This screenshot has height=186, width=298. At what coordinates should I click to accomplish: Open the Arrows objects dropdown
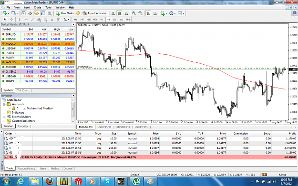66,20
